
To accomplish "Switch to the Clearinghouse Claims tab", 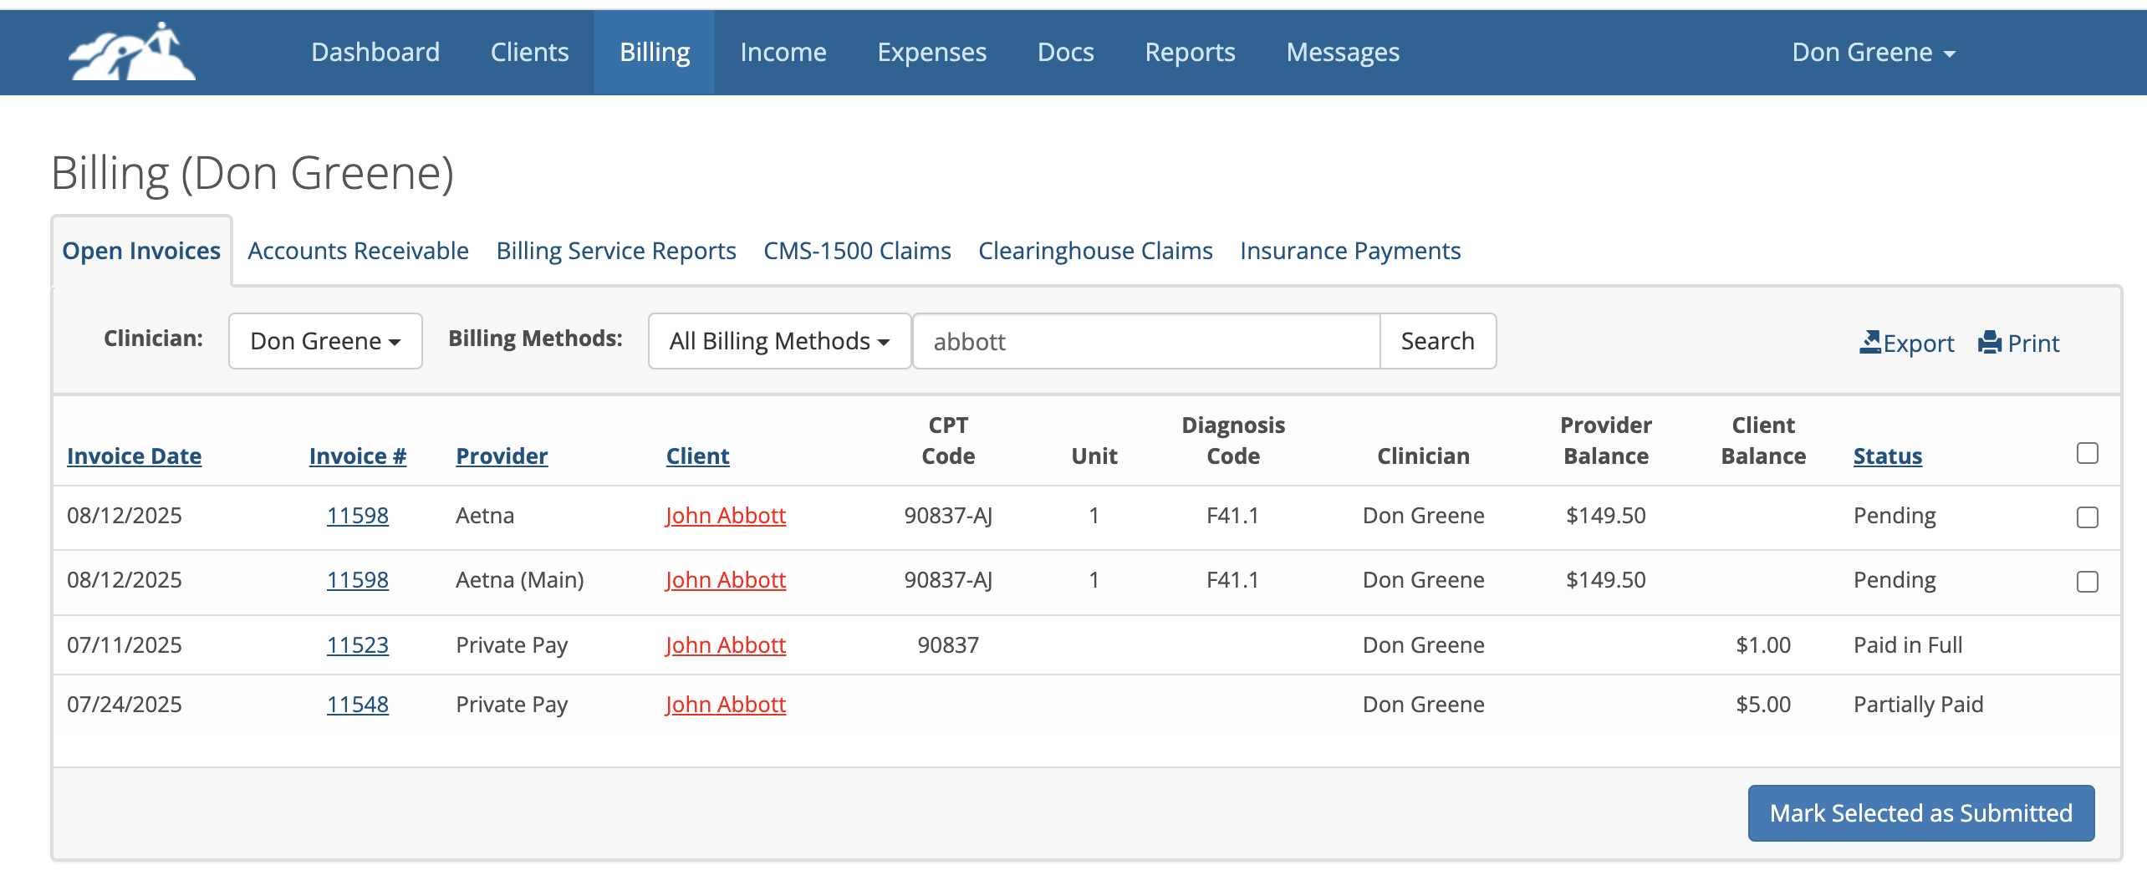I will [1095, 251].
